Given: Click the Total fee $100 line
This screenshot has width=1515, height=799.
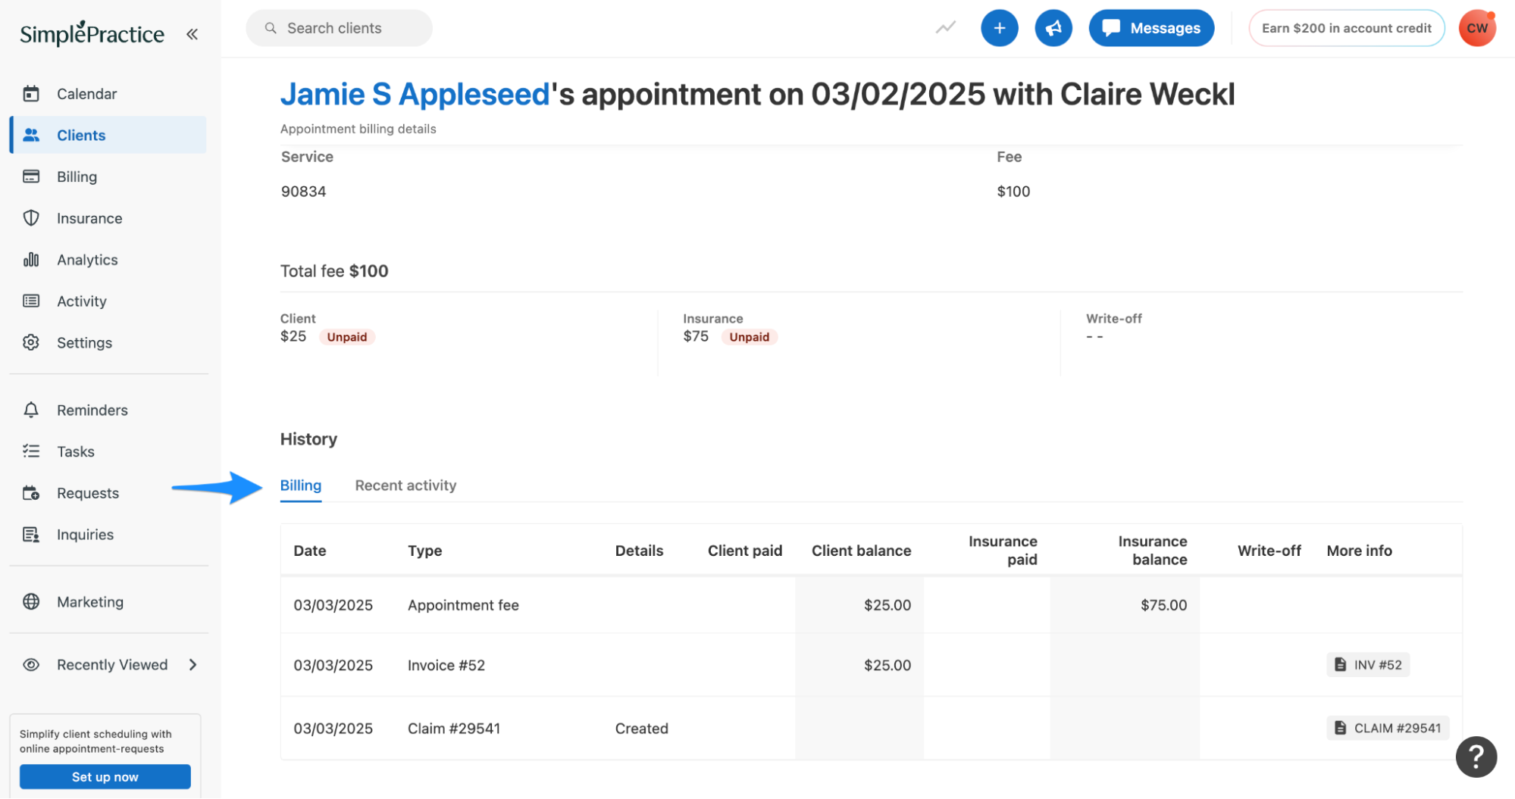Looking at the screenshot, I should point(334,271).
